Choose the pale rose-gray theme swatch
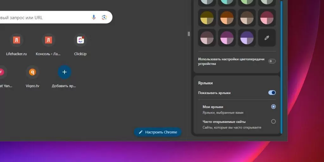The width and height of the screenshot is (324, 162). coord(207,38)
